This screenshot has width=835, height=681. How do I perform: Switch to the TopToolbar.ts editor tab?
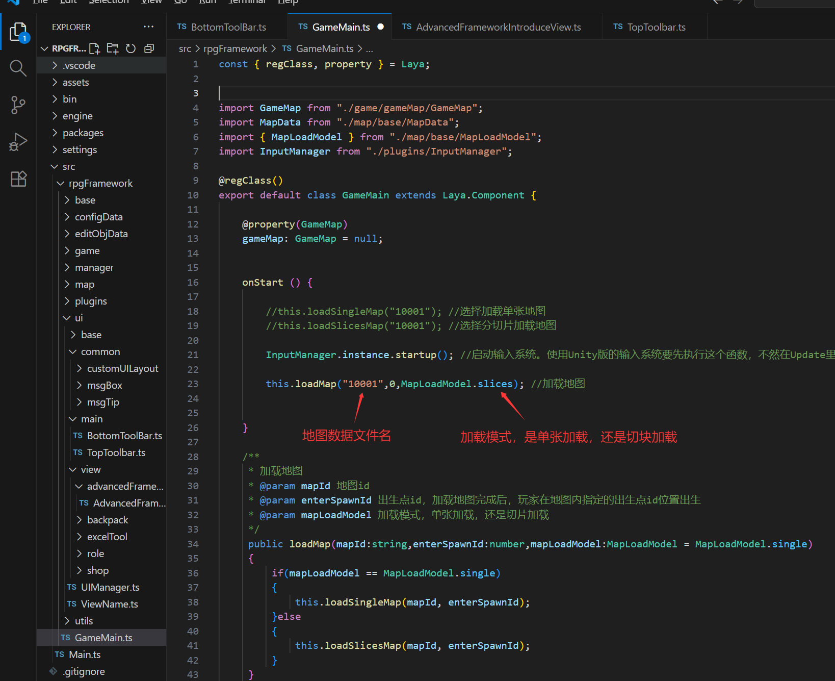[x=656, y=27]
